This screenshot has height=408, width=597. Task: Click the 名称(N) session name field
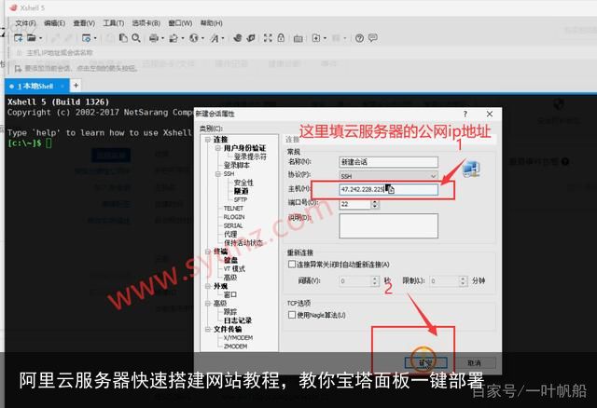388,162
